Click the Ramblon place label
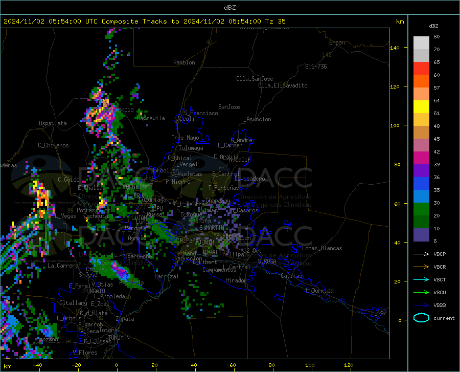 coord(184,62)
